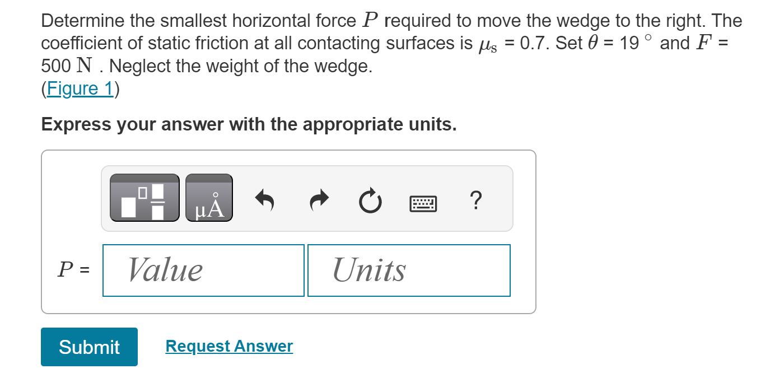The image size is (770, 378).
Task: Click Request Answer
Action: click(228, 346)
